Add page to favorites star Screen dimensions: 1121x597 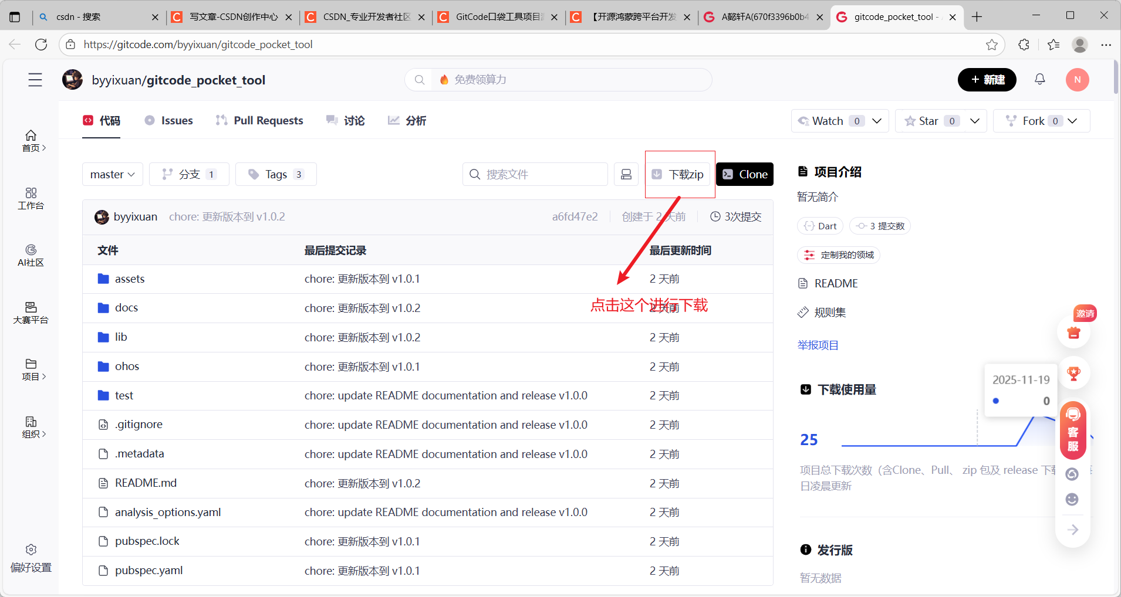click(x=992, y=45)
